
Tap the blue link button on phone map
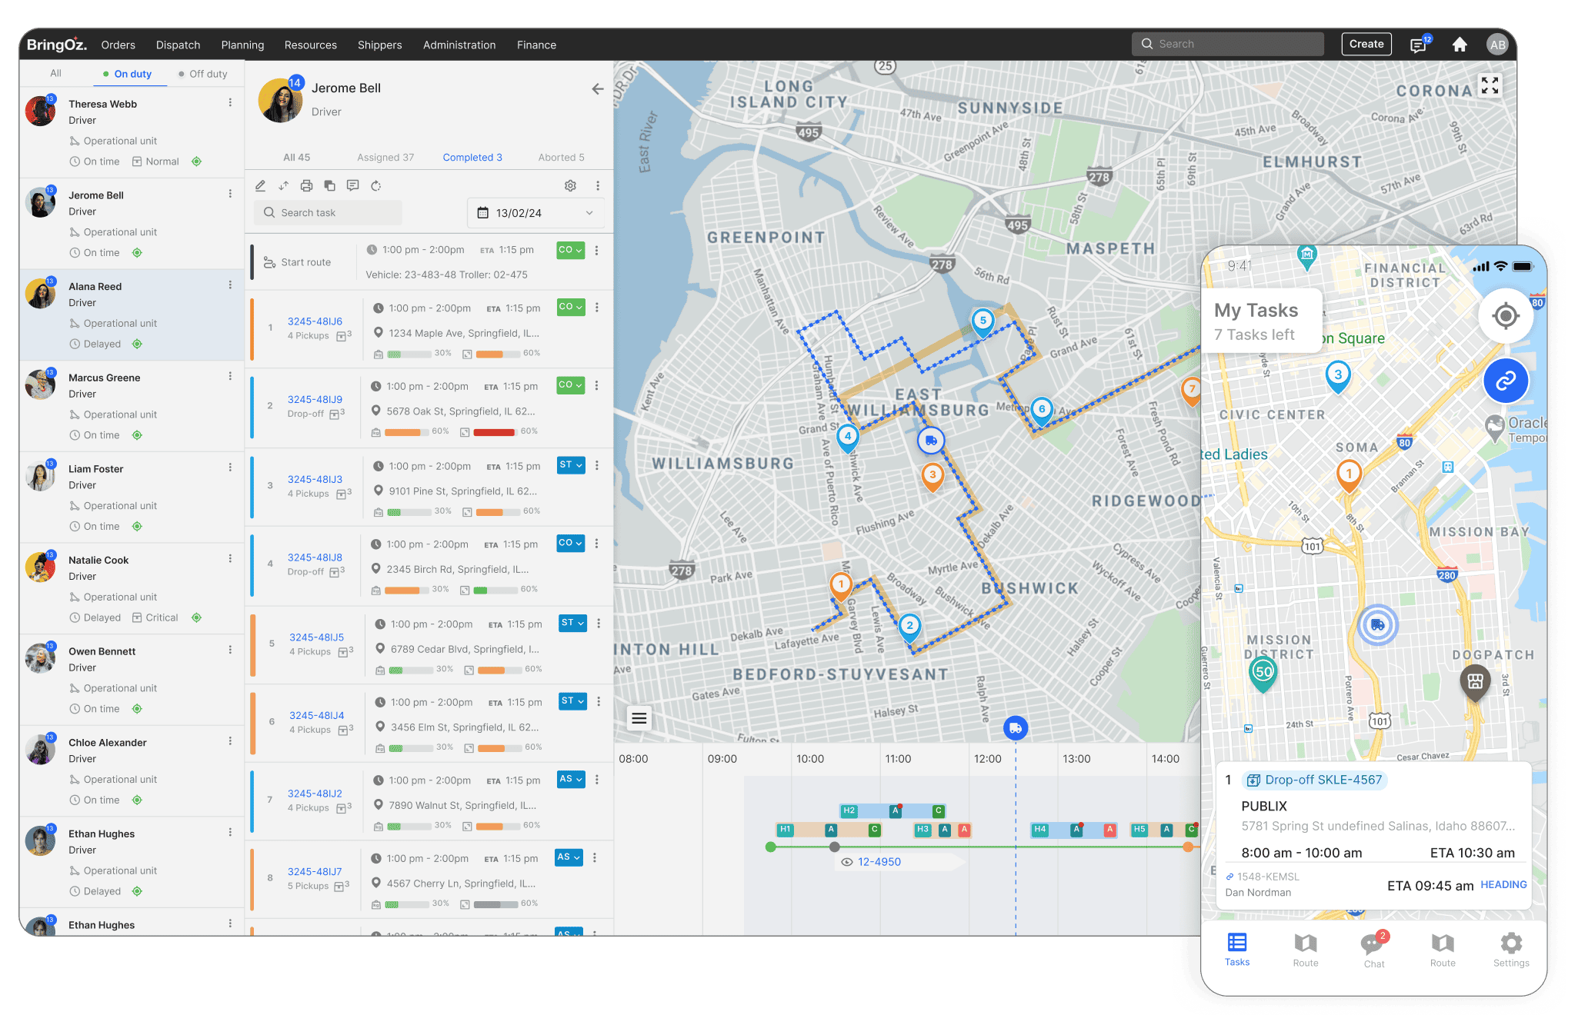[x=1506, y=380]
